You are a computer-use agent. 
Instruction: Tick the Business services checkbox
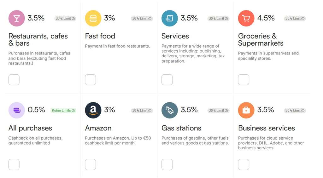244,164
